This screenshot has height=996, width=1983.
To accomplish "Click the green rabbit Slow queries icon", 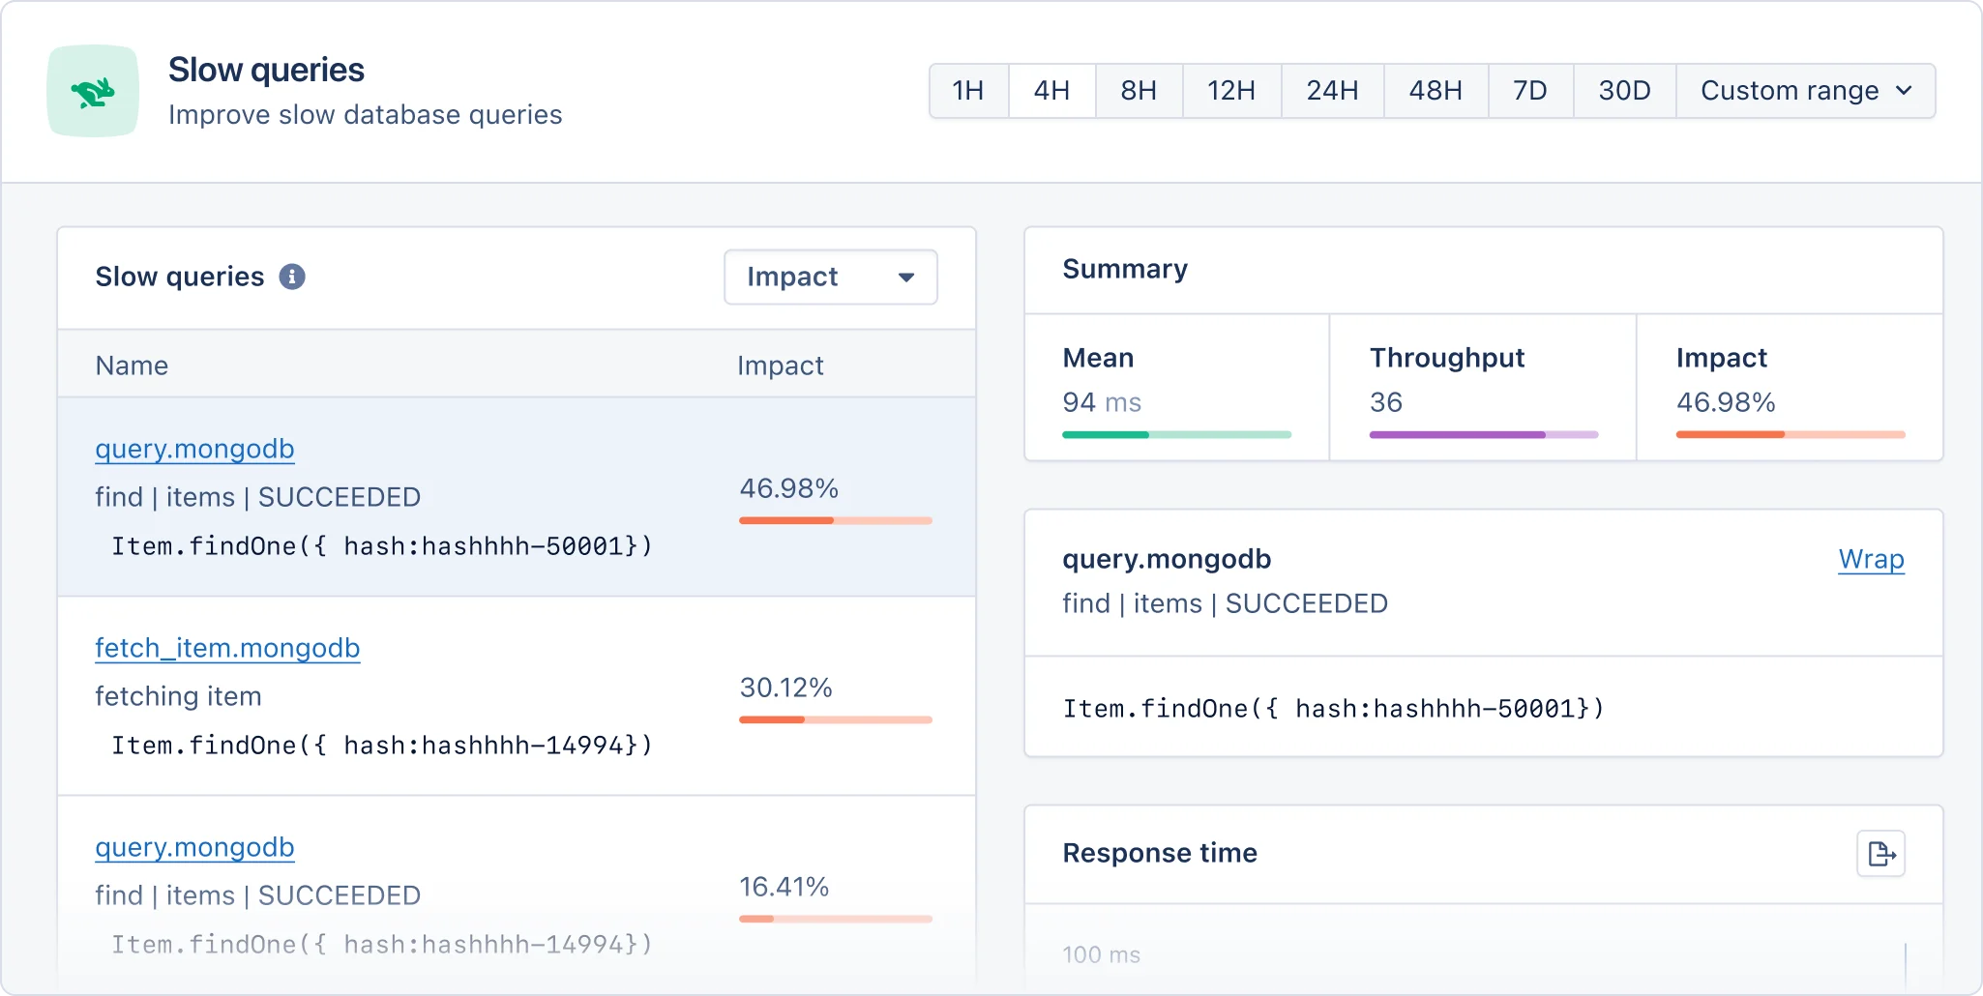I will click(93, 91).
